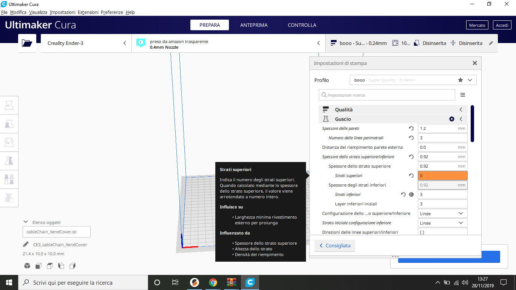Switch to 3D perspective view cube
Image resolution: width=516 pixels, height=290 pixels.
coord(27,266)
